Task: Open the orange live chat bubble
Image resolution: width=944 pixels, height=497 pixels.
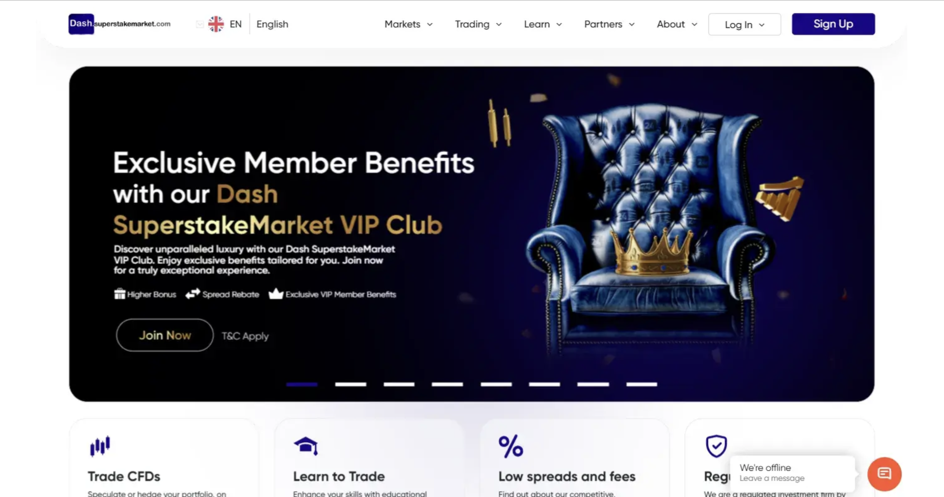Action: coord(884,474)
